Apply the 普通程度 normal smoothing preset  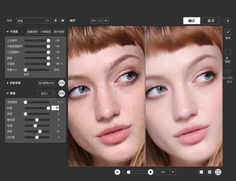click(33, 32)
